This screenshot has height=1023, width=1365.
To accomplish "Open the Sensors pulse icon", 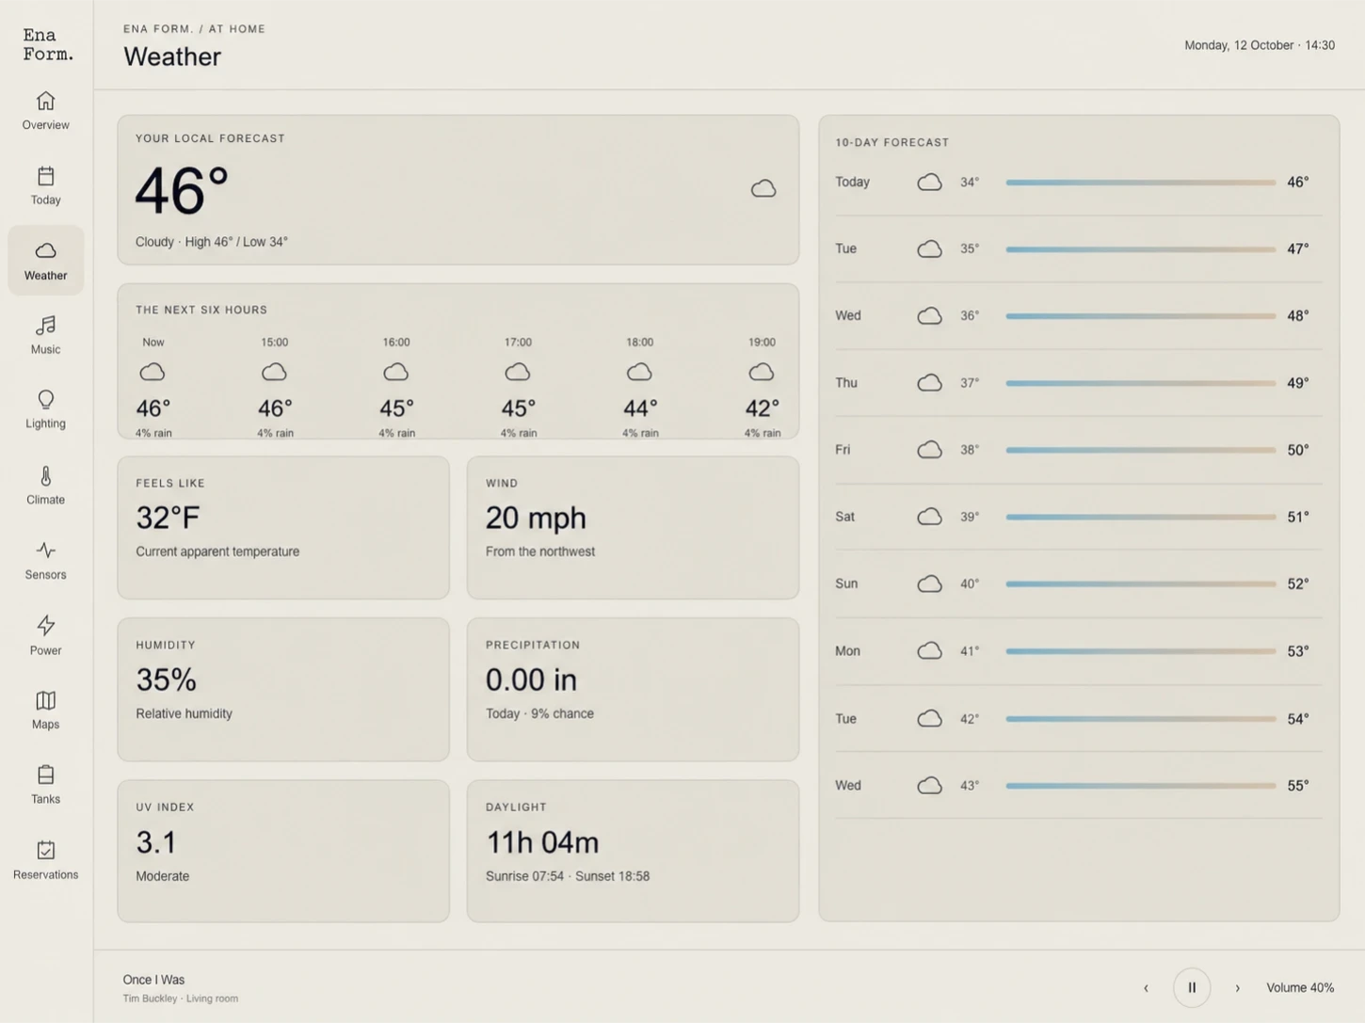I will [45, 551].
